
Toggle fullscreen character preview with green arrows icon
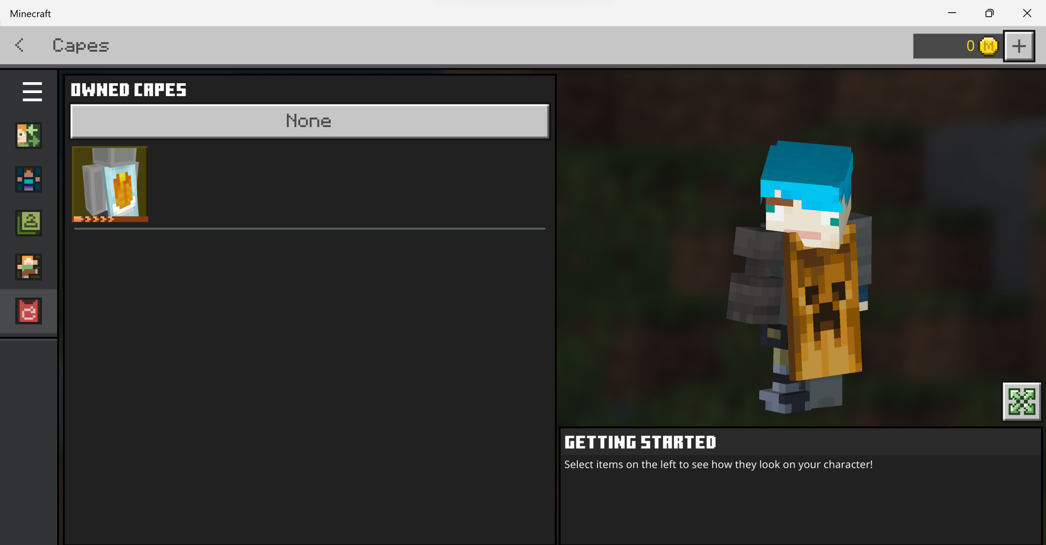point(1021,401)
